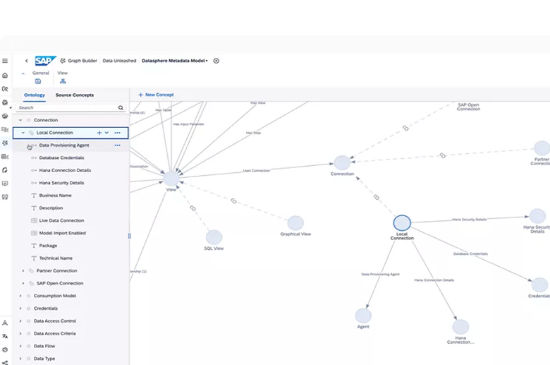The width and height of the screenshot is (550, 365).
Task: Open the hamburger navigation menu
Action: pos(5,61)
